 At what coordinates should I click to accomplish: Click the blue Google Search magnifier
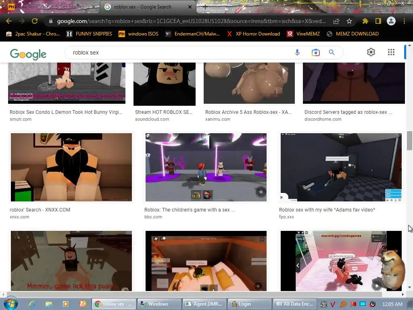click(332, 52)
